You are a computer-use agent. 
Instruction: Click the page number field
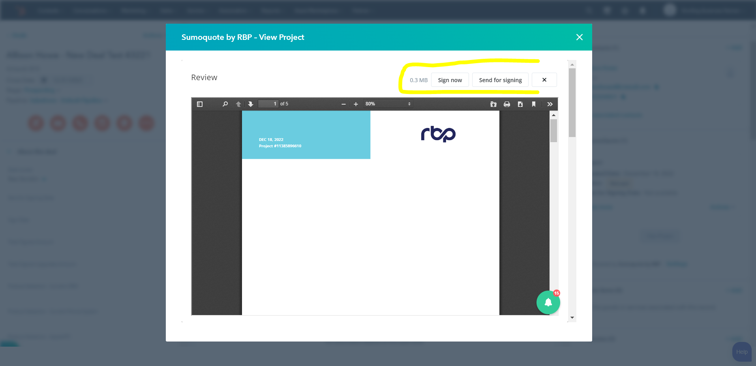pyautogui.click(x=268, y=104)
